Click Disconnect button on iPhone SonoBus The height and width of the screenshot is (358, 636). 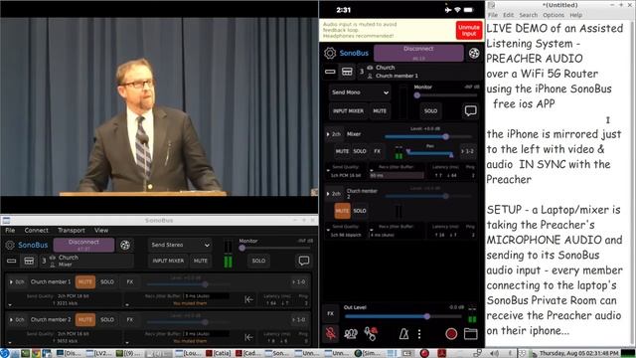pos(418,53)
